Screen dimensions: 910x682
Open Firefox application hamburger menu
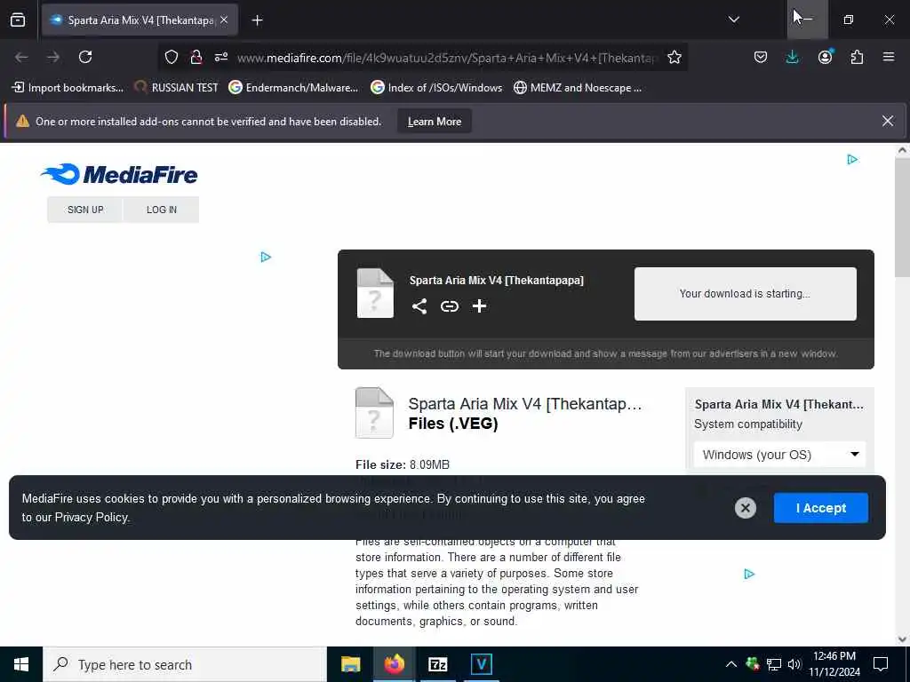pos(889,57)
